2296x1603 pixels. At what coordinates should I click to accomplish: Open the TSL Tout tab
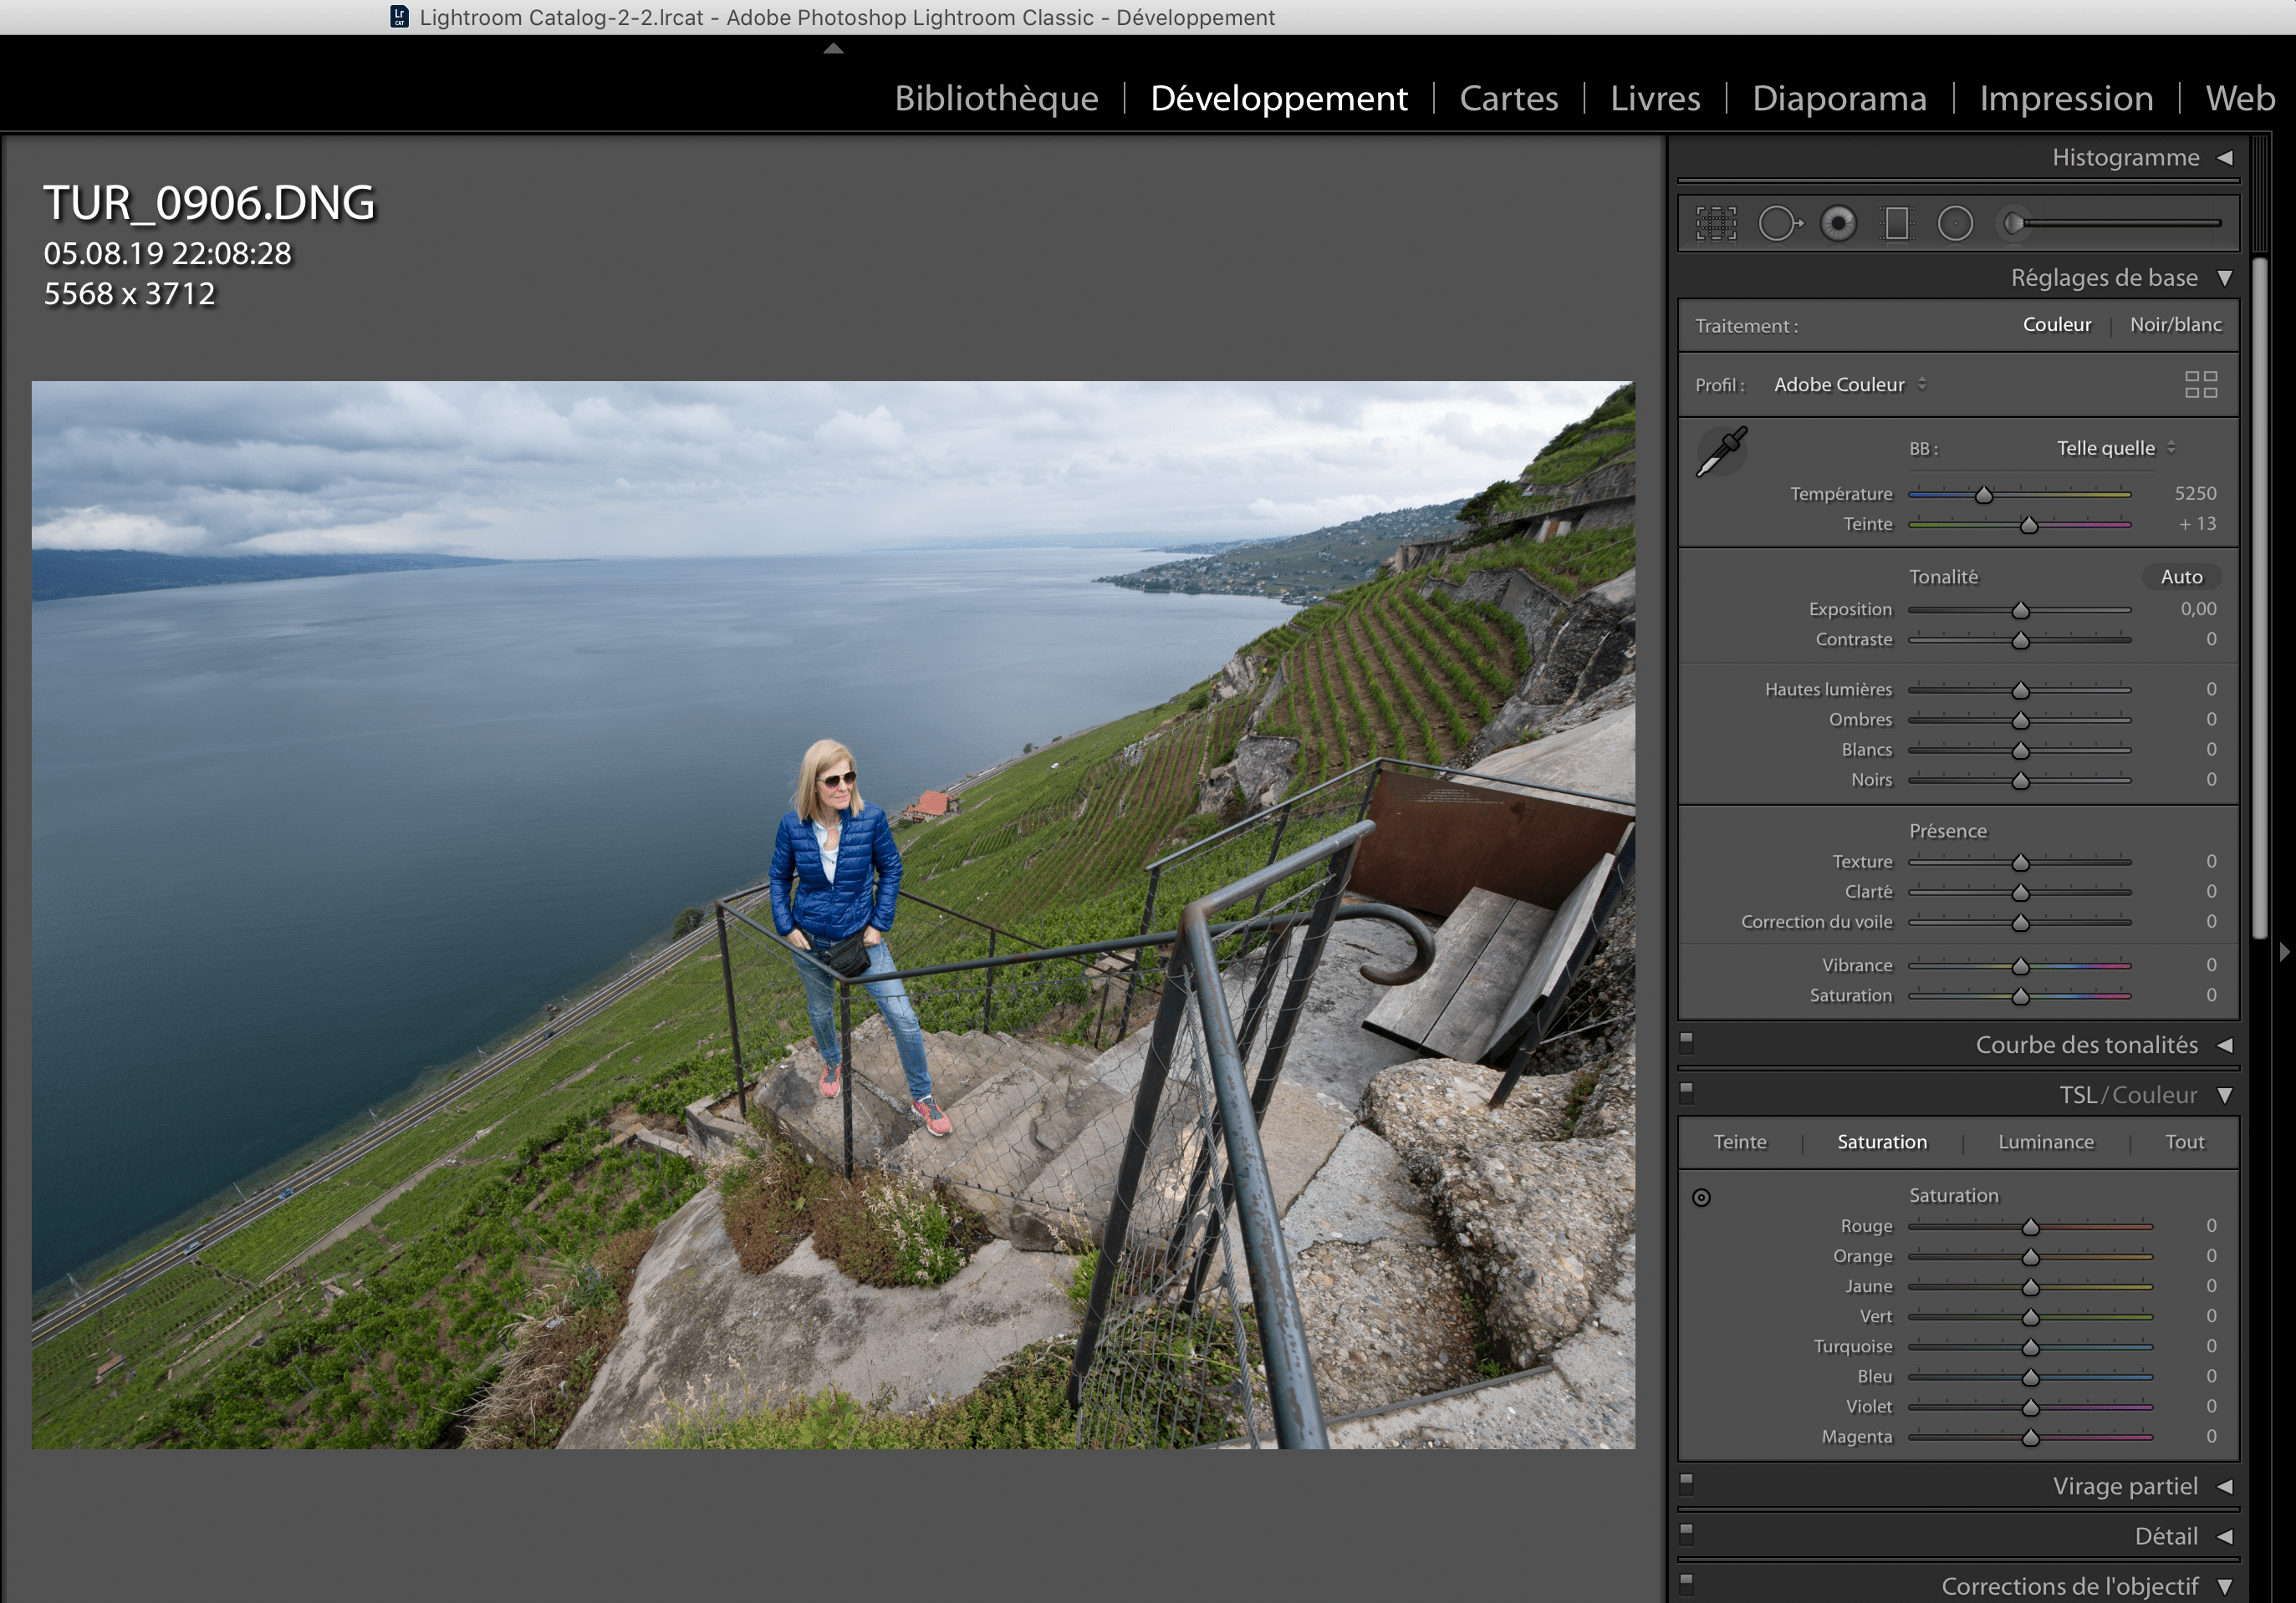(x=2184, y=1142)
